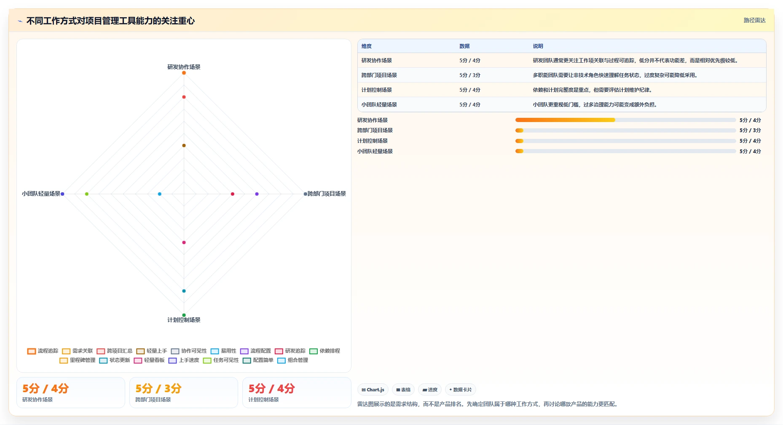
Task: Click the purple data point on radar
Action: [257, 194]
